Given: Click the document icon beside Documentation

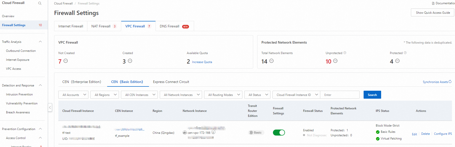Looking at the screenshot, I should pyautogui.click(x=433, y=3).
